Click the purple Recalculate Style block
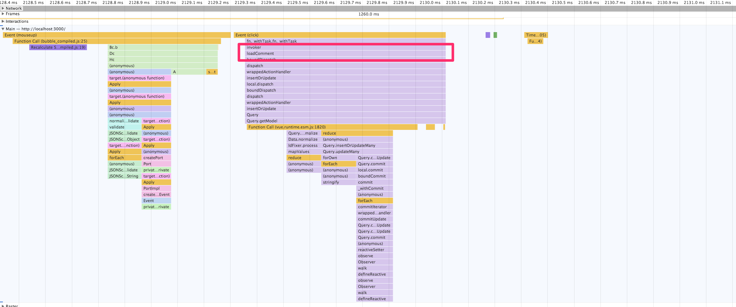This screenshot has width=736, height=307. [x=58, y=47]
